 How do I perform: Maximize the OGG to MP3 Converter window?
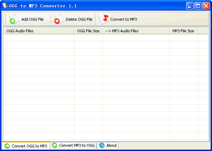(x=198, y=6)
